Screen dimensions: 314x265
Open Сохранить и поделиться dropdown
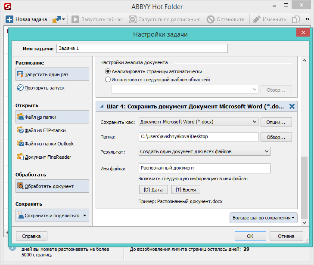tap(52, 216)
